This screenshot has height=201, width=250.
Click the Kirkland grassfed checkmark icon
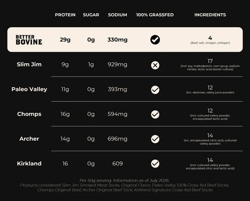pos(155,164)
